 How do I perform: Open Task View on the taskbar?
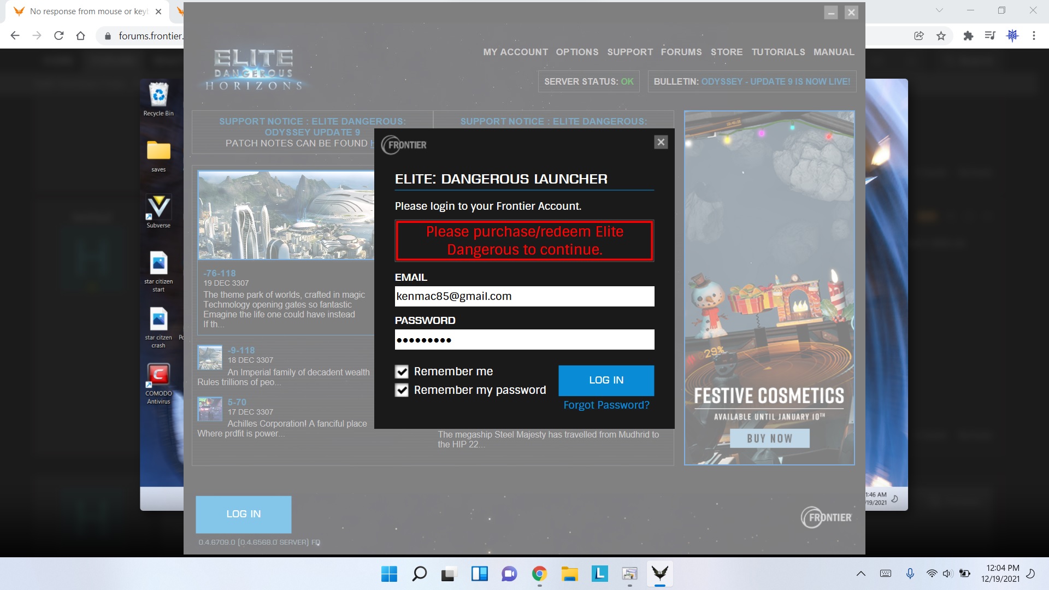(449, 574)
